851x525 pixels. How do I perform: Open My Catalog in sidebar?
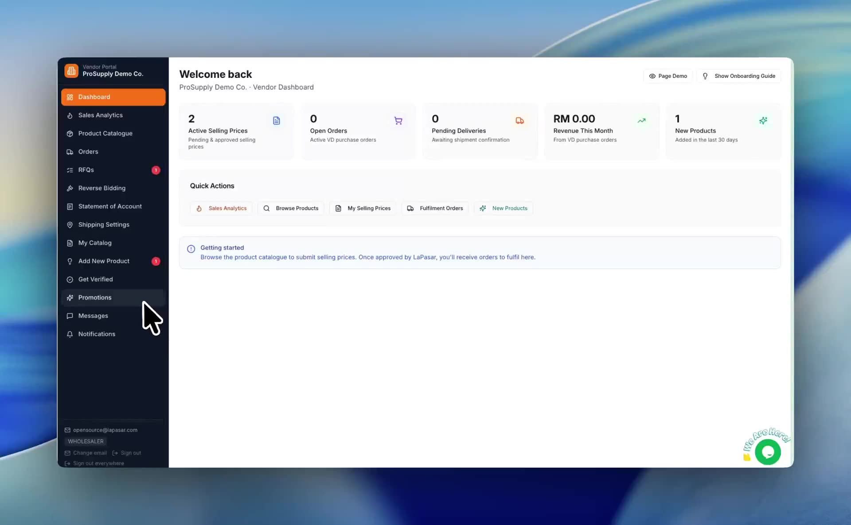point(113,243)
